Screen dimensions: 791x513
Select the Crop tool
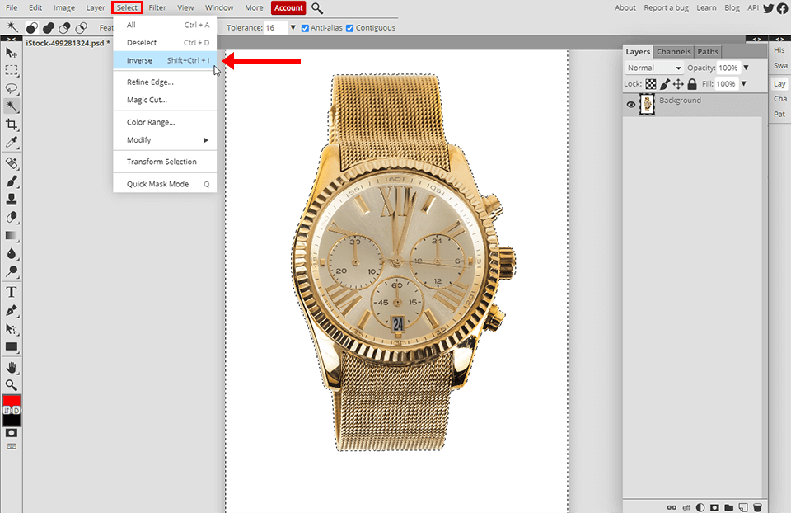pyautogui.click(x=12, y=125)
